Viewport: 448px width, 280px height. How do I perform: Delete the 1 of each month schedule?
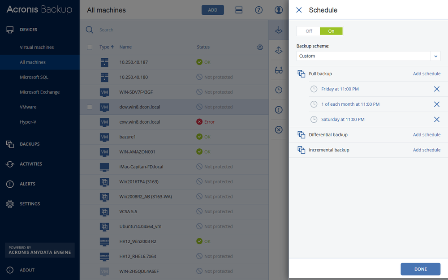436,104
